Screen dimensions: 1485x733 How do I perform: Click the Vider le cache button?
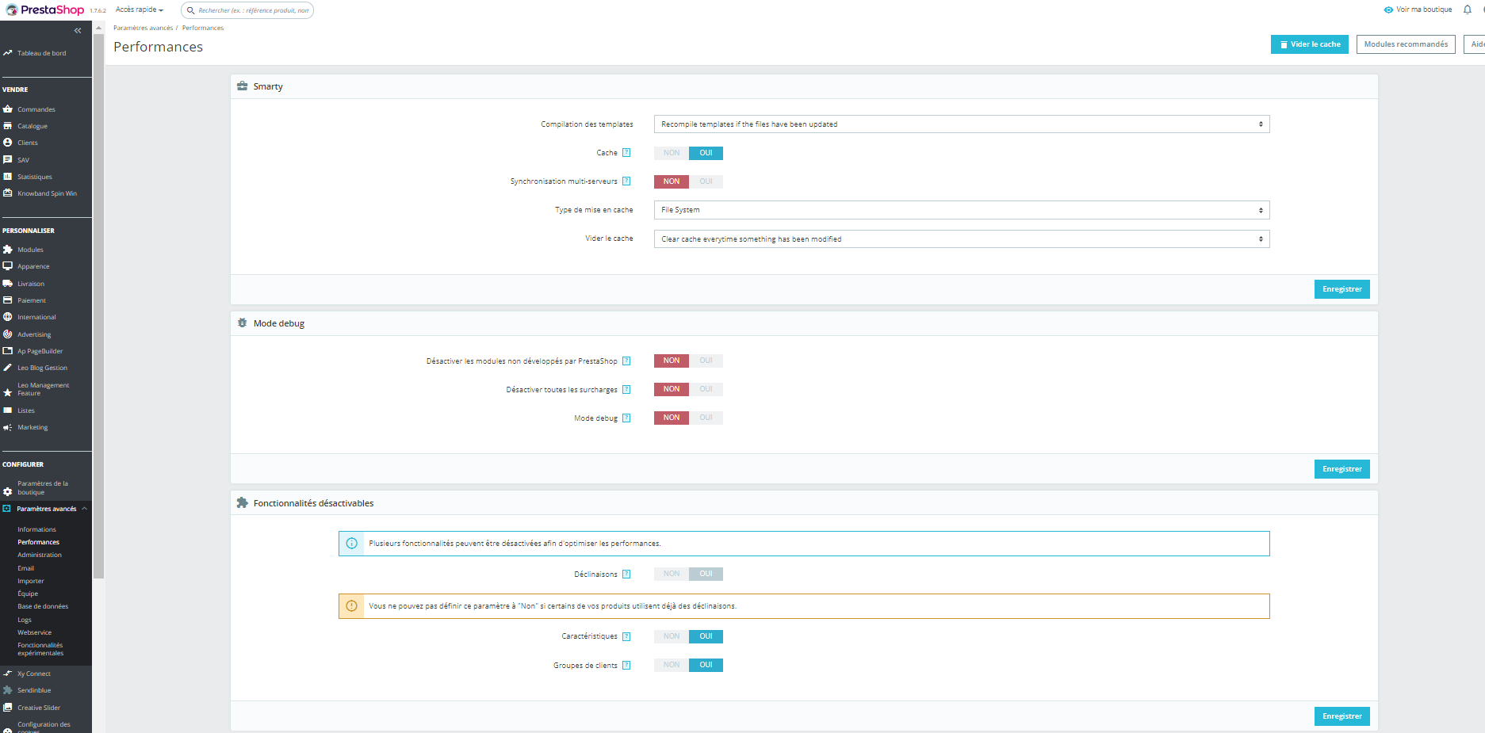pos(1310,44)
